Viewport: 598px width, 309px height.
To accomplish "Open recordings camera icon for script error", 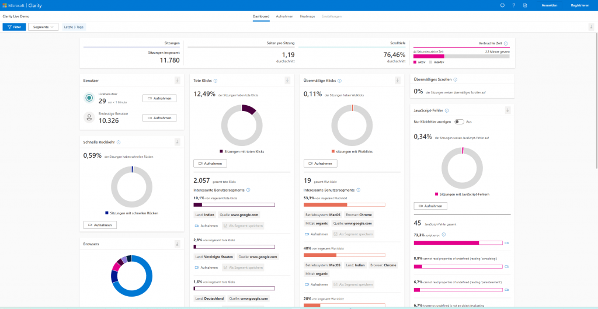I will pos(507,243).
